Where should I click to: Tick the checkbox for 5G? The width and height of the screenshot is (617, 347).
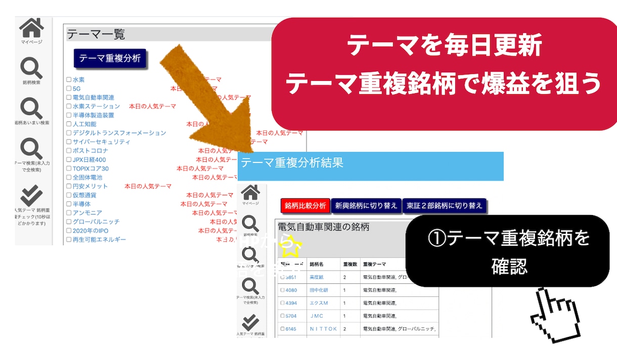(69, 89)
